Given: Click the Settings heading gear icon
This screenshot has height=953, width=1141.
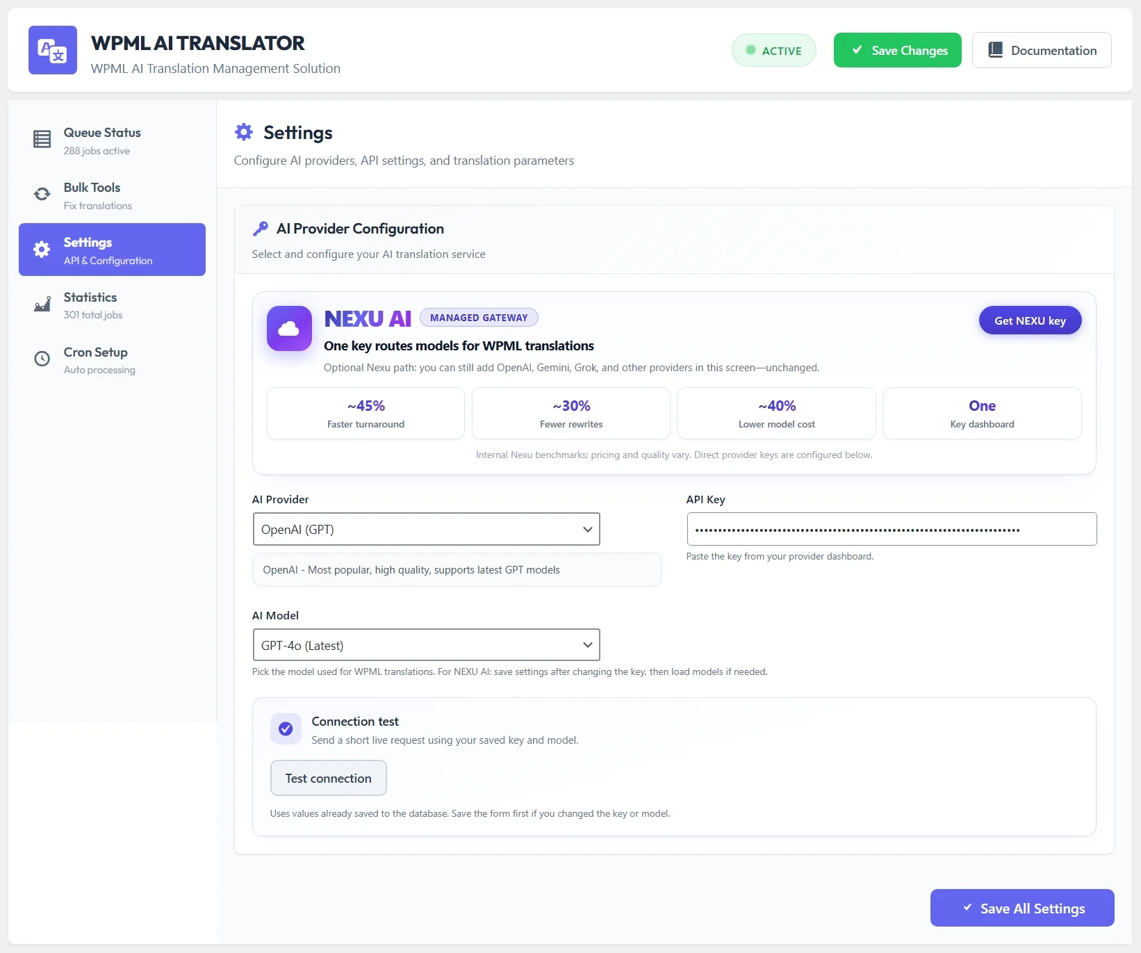Looking at the screenshot, I should point(244,131).
